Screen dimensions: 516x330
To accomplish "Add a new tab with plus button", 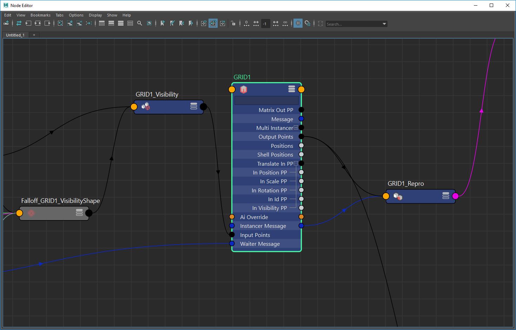I will tap(34, 35).
